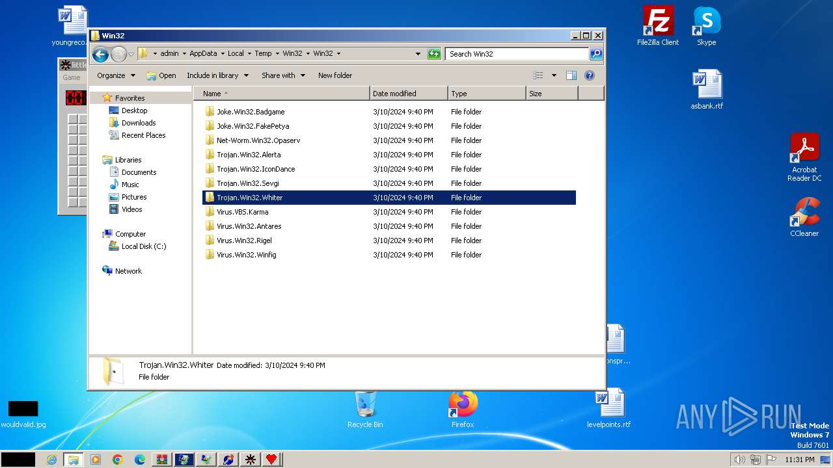Launch Google Chrome from taskbar
Viewport: 833px width, 468px height.
pyautogui.click(x=118, y=460)
